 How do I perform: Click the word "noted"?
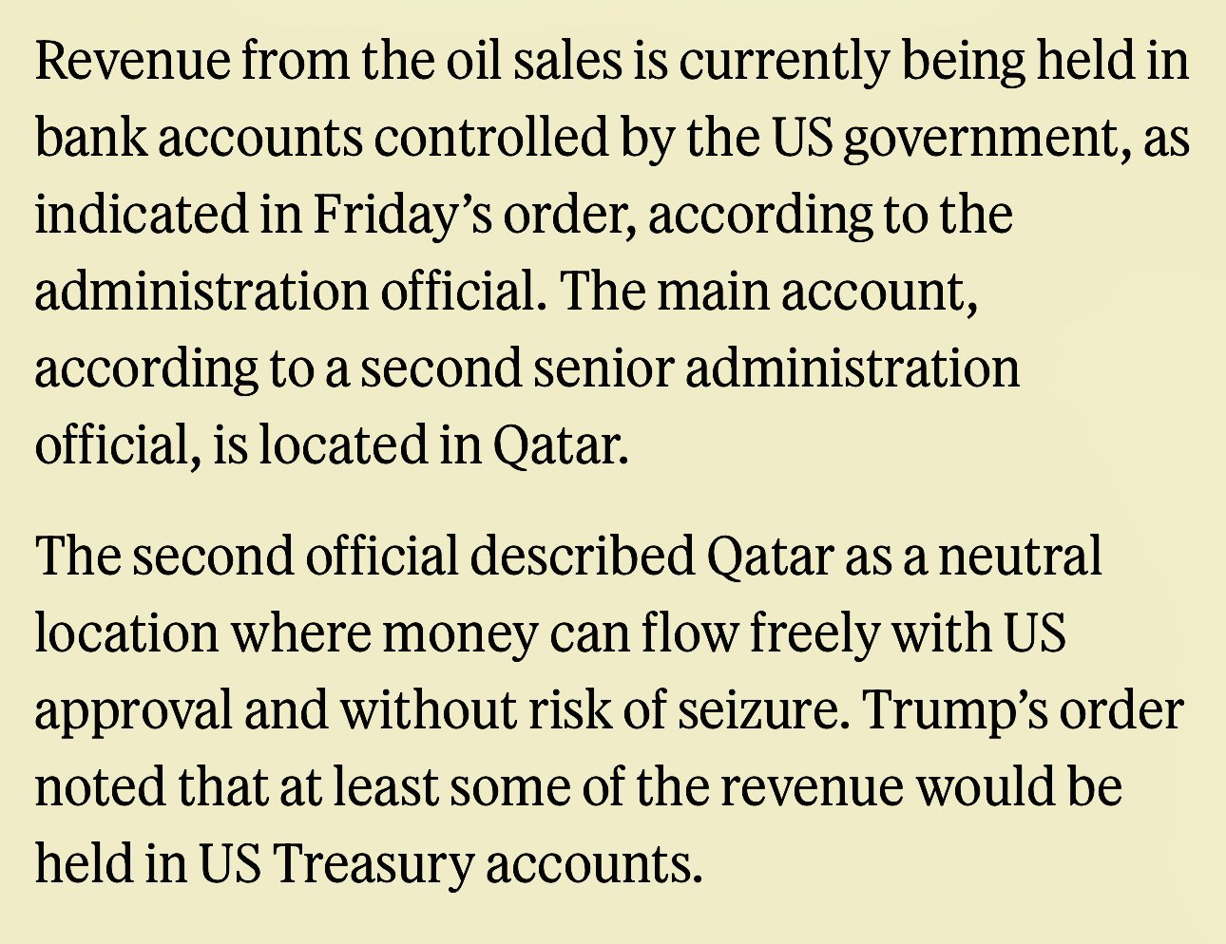coord(100,788)
